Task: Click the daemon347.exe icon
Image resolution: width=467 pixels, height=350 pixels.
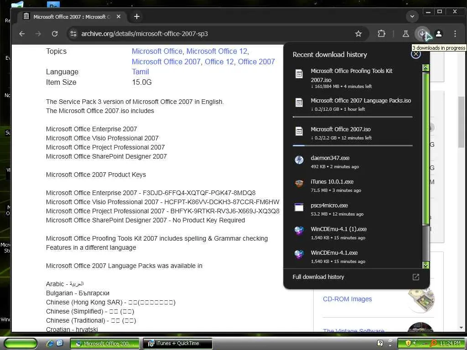Action: pyautogui.click(x=299, y=160)
